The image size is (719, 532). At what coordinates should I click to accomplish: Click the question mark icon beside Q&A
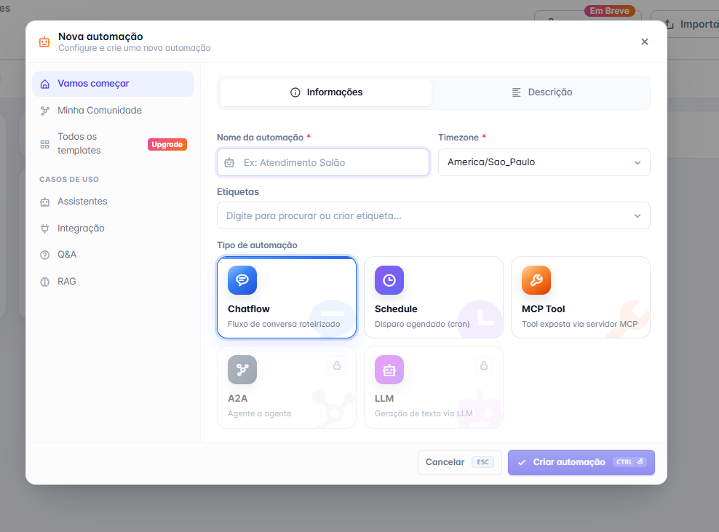point(45,255)
